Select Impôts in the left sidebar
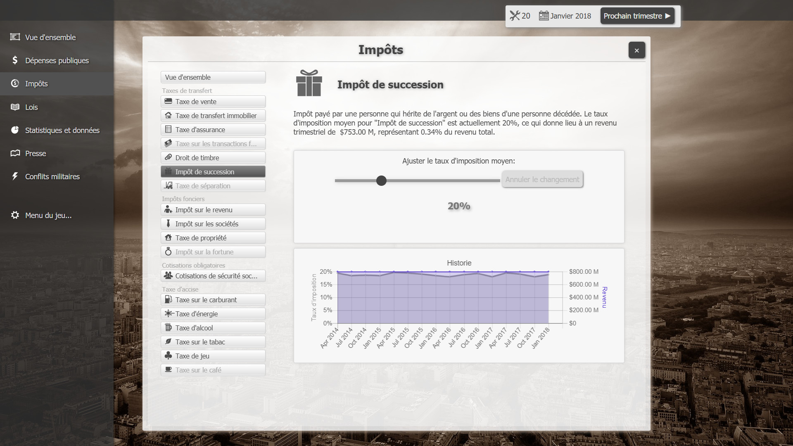Screen dimensions: 793x446 tap(36, 83)
